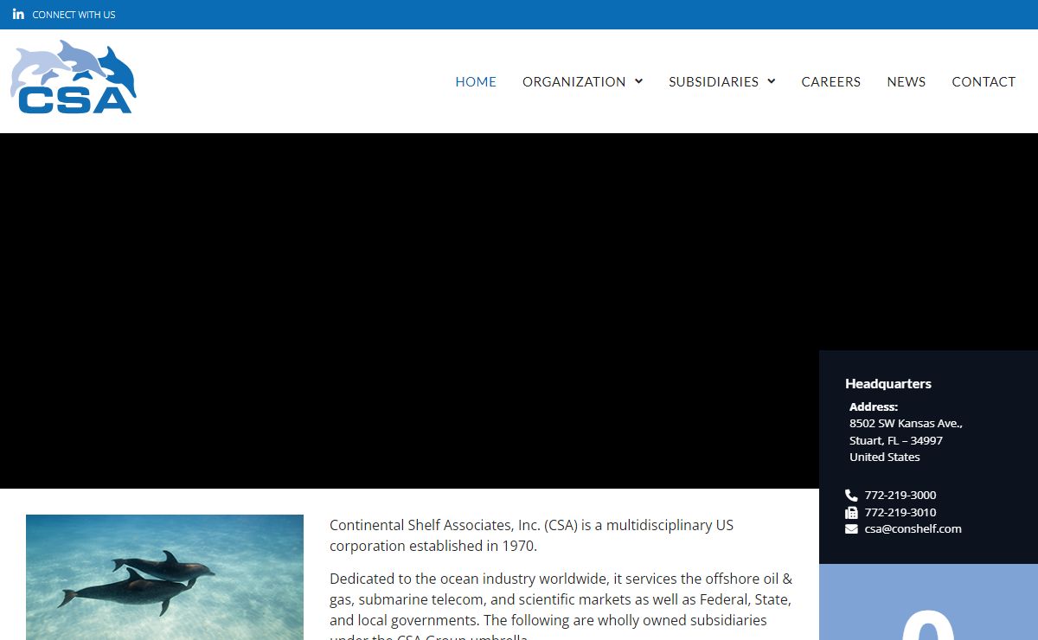This screenshot has width=1038, height=640.
Task: Click the swimming dolphins photo
Action: 164,577
